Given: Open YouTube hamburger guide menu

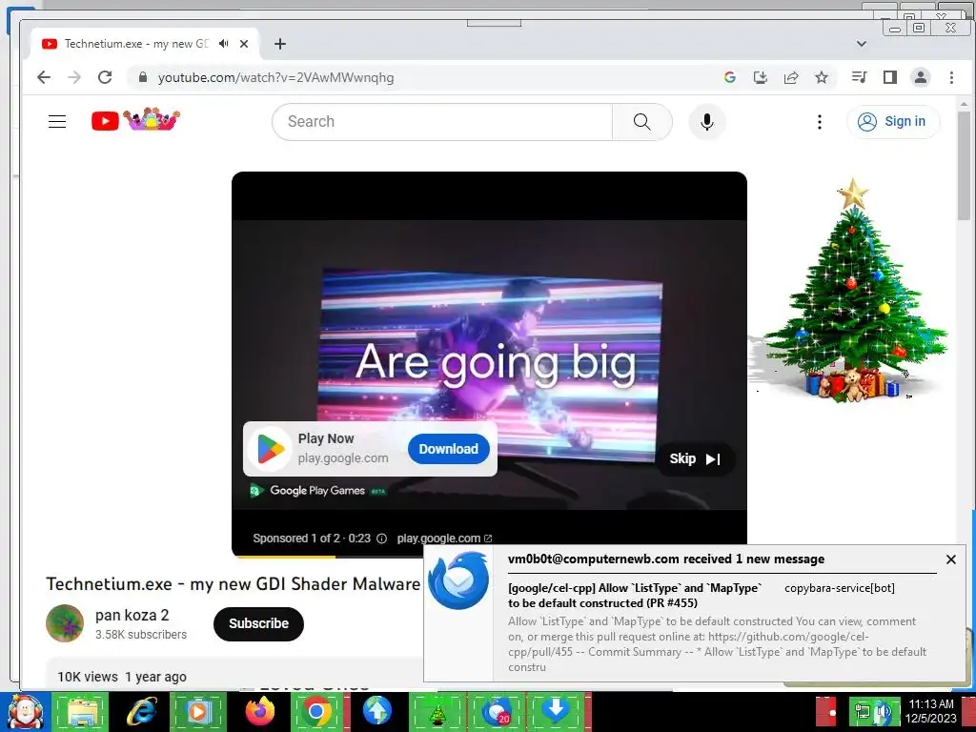Looking at the screenshot, I should click(x=57, y=121).
